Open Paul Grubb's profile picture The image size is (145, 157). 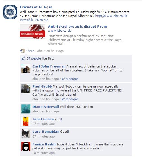[x=26, y=89]
